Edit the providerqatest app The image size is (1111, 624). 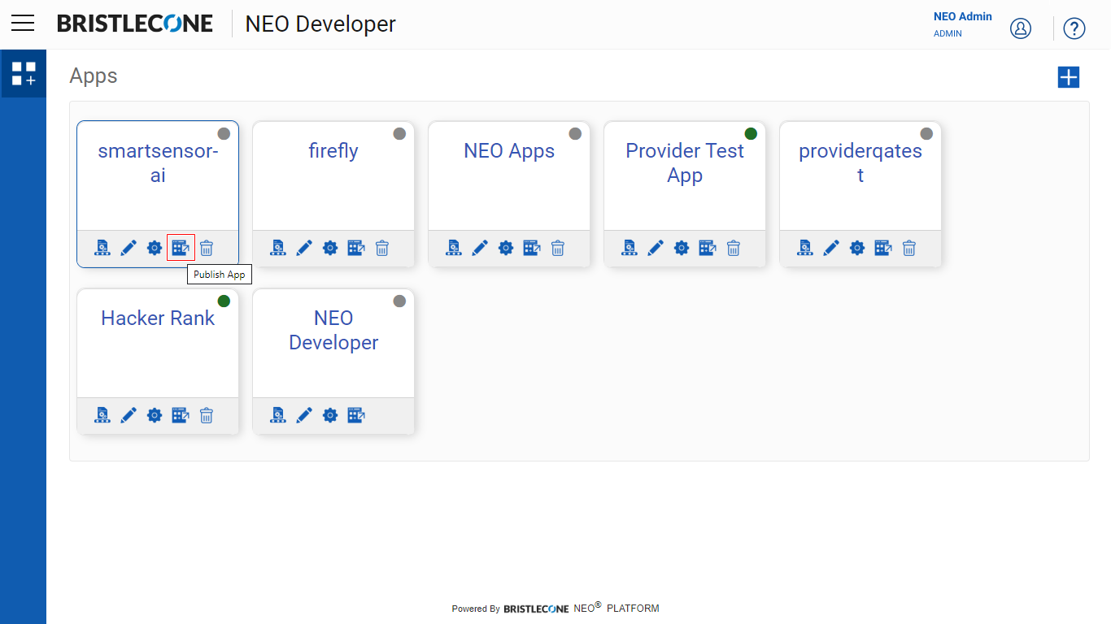coord(831,248)
